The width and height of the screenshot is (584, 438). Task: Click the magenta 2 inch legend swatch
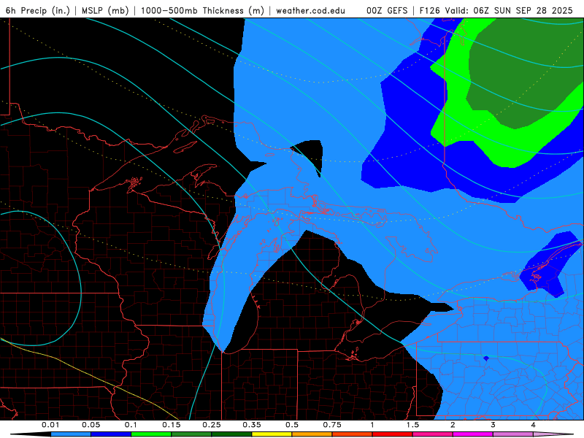(473, 434)
